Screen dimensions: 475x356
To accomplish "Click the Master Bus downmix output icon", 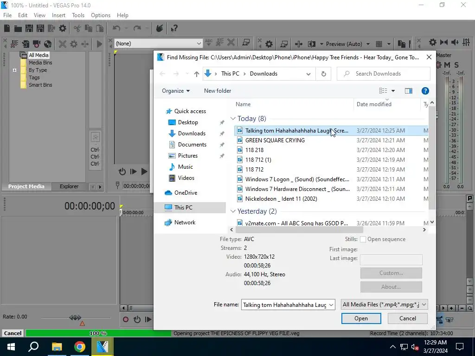I will click(x=444, y=42).
